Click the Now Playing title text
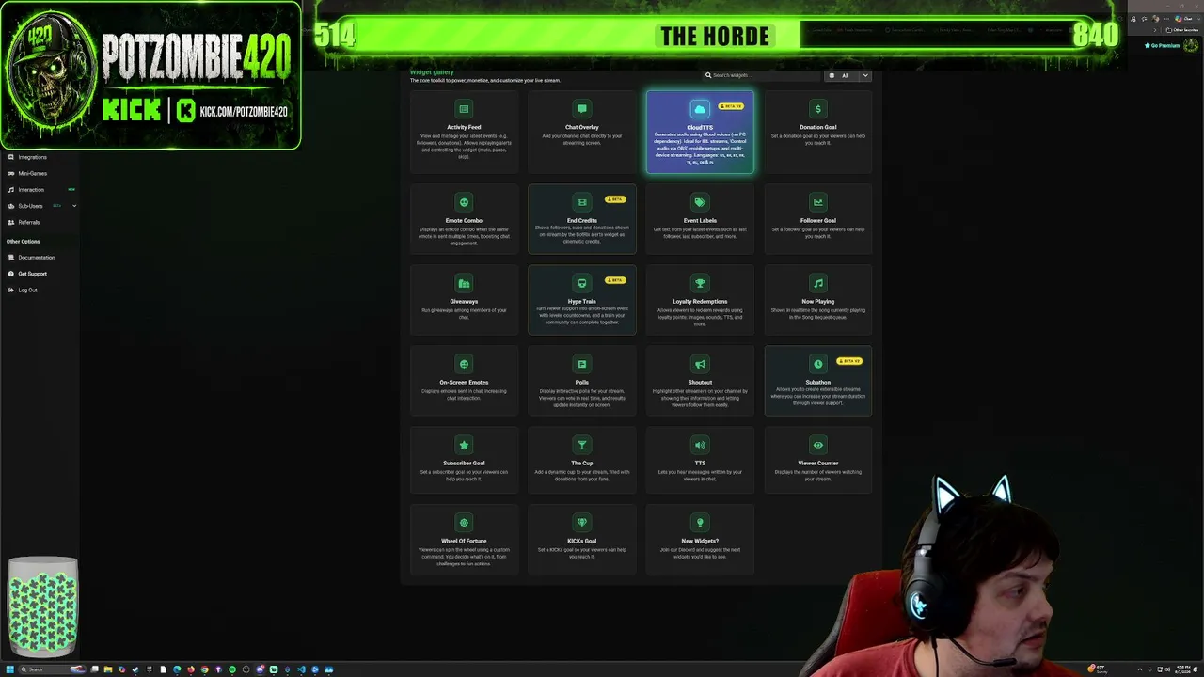 (x=818, y=301)
